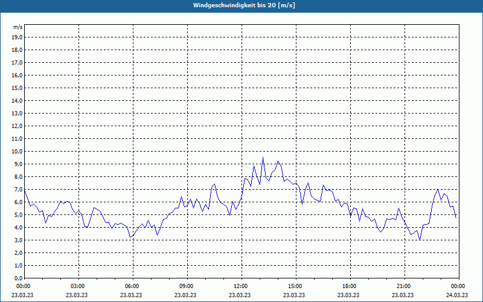483x302 pixels.
Task: Click the 23.03.23 date under 21:00
Action: [x=403, y=295]
